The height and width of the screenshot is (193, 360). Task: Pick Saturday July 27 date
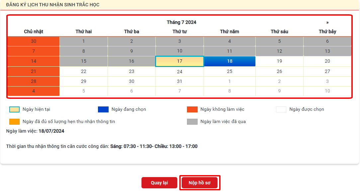[x=327, y=71]
